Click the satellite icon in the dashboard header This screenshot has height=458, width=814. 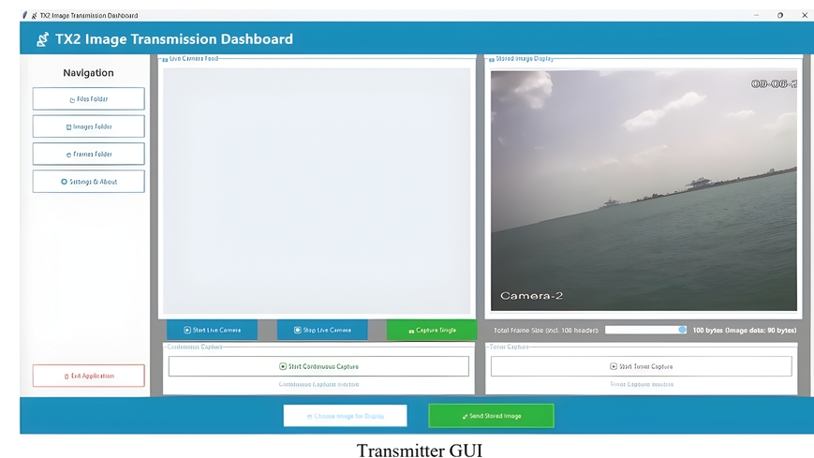point(42,39)
